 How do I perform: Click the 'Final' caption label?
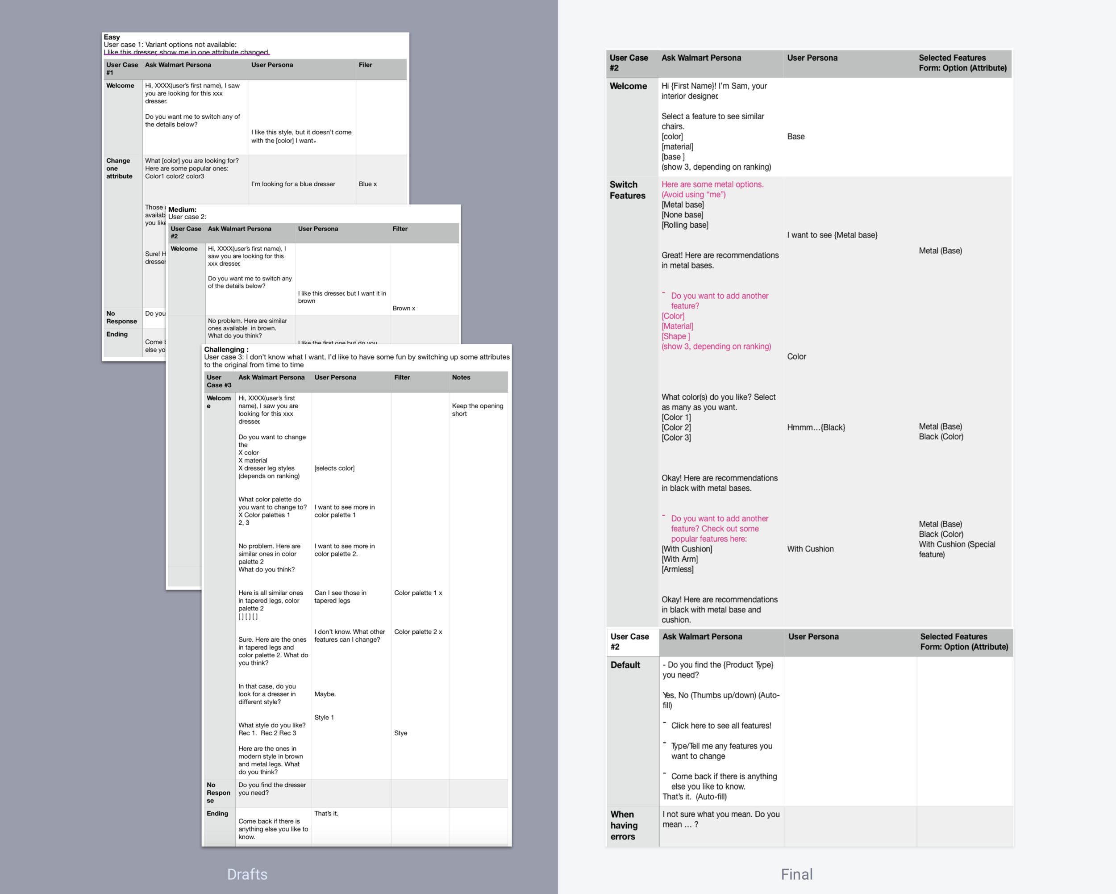tap(797, 874)
